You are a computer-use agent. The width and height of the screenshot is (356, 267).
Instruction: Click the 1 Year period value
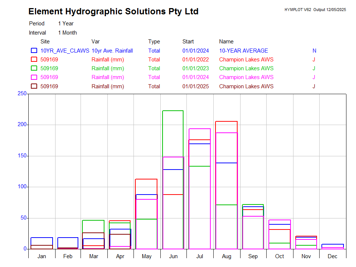point(66,24)
